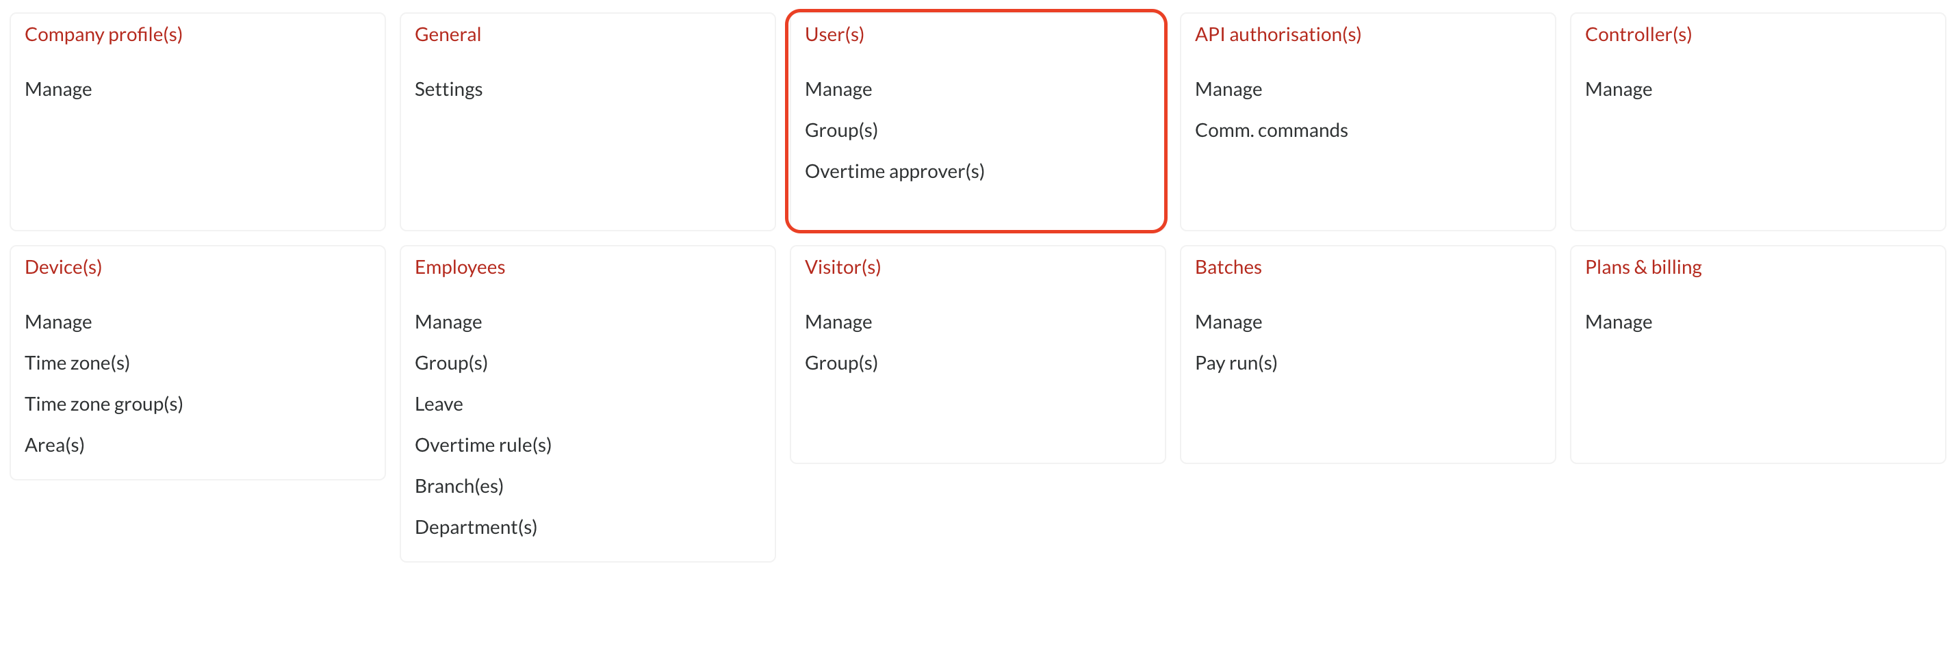
Task: Open Manage under Device(s)
Action: (x=57, y=321)
